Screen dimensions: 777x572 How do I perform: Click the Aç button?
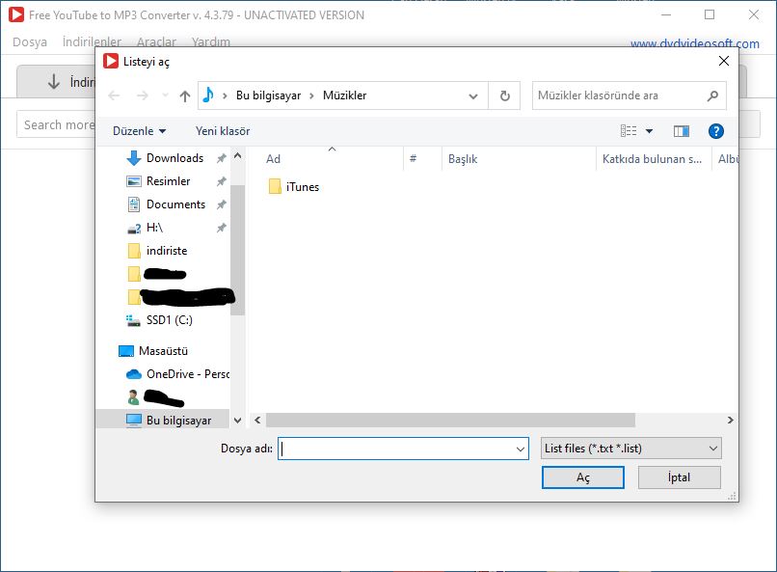click(x=582, y=477)
